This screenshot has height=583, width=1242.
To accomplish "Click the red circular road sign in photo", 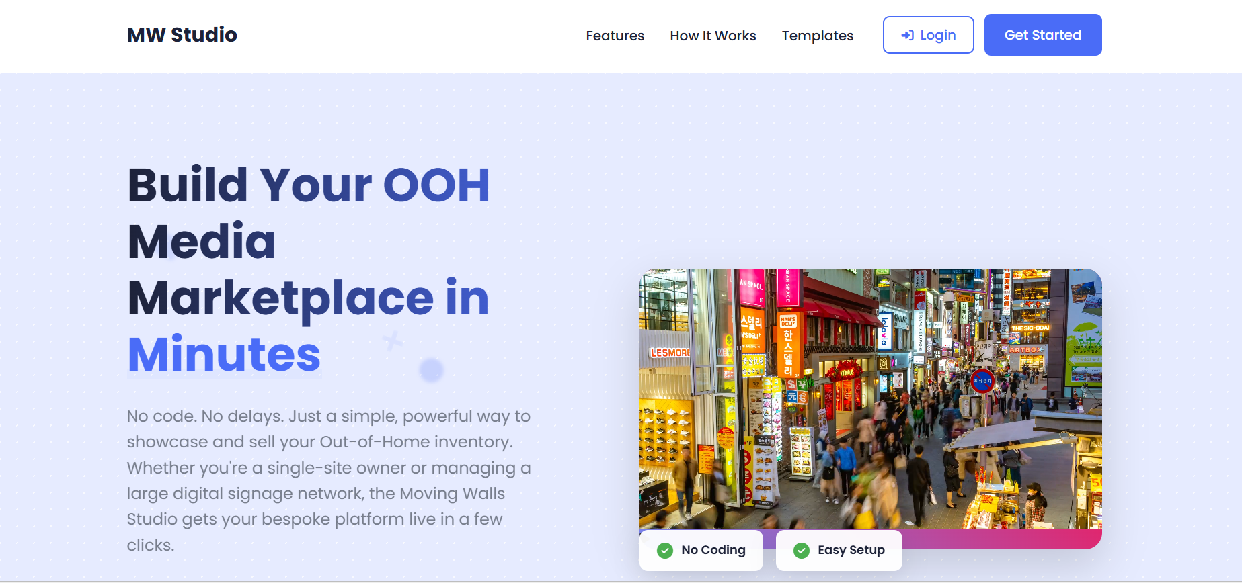I will point(982,381).
